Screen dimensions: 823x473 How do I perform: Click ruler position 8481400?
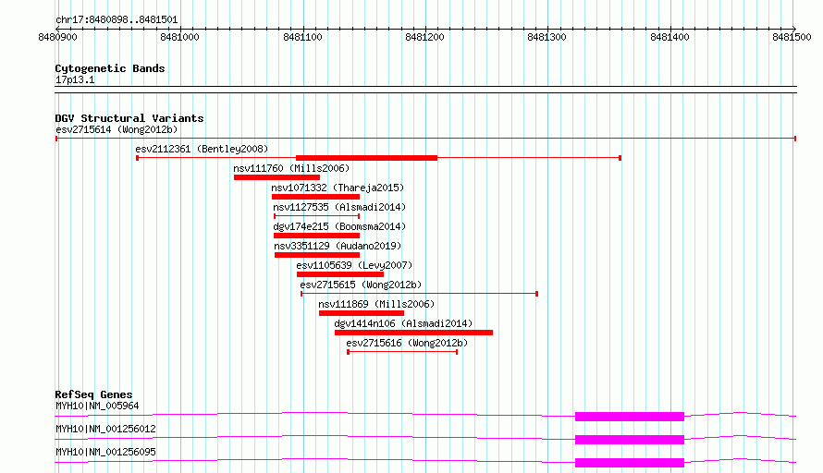(x=669, y=37)
